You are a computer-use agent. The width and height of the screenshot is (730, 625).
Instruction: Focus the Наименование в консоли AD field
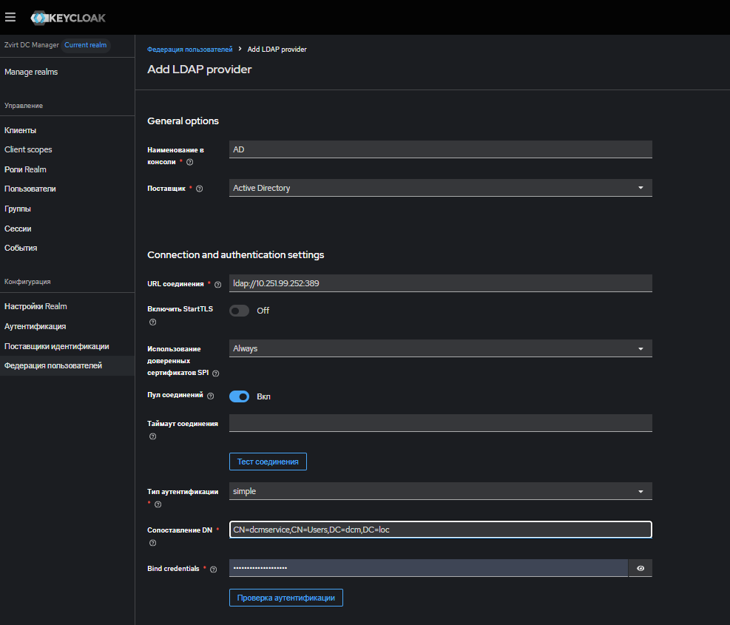click(x=440, y=149)
